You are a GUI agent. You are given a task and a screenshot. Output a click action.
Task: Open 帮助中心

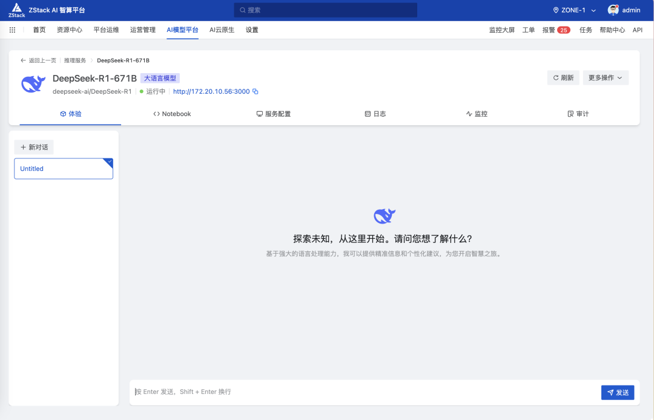(612, 30)
